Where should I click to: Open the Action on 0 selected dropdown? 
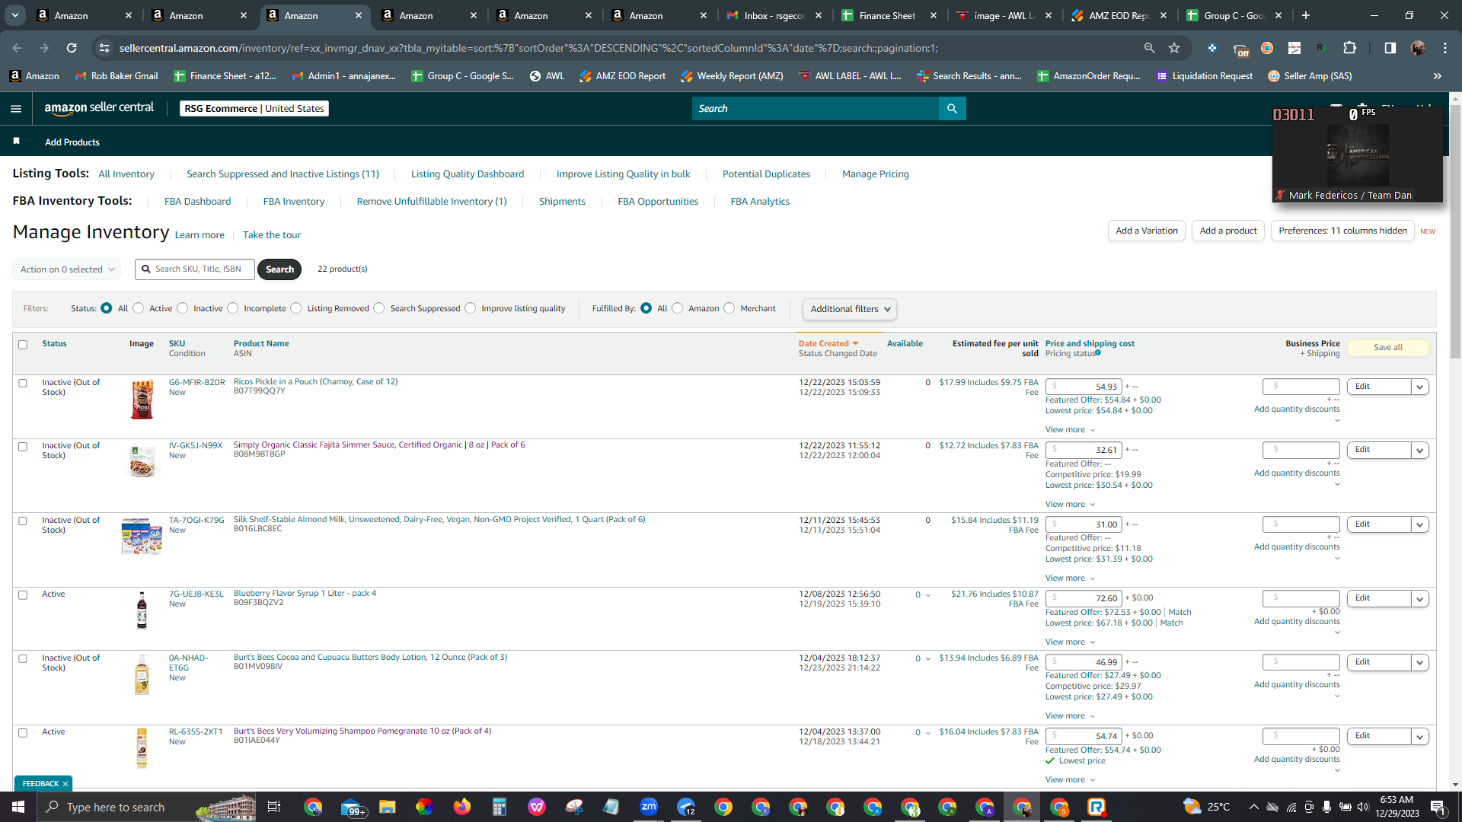(x=67, y=269)
